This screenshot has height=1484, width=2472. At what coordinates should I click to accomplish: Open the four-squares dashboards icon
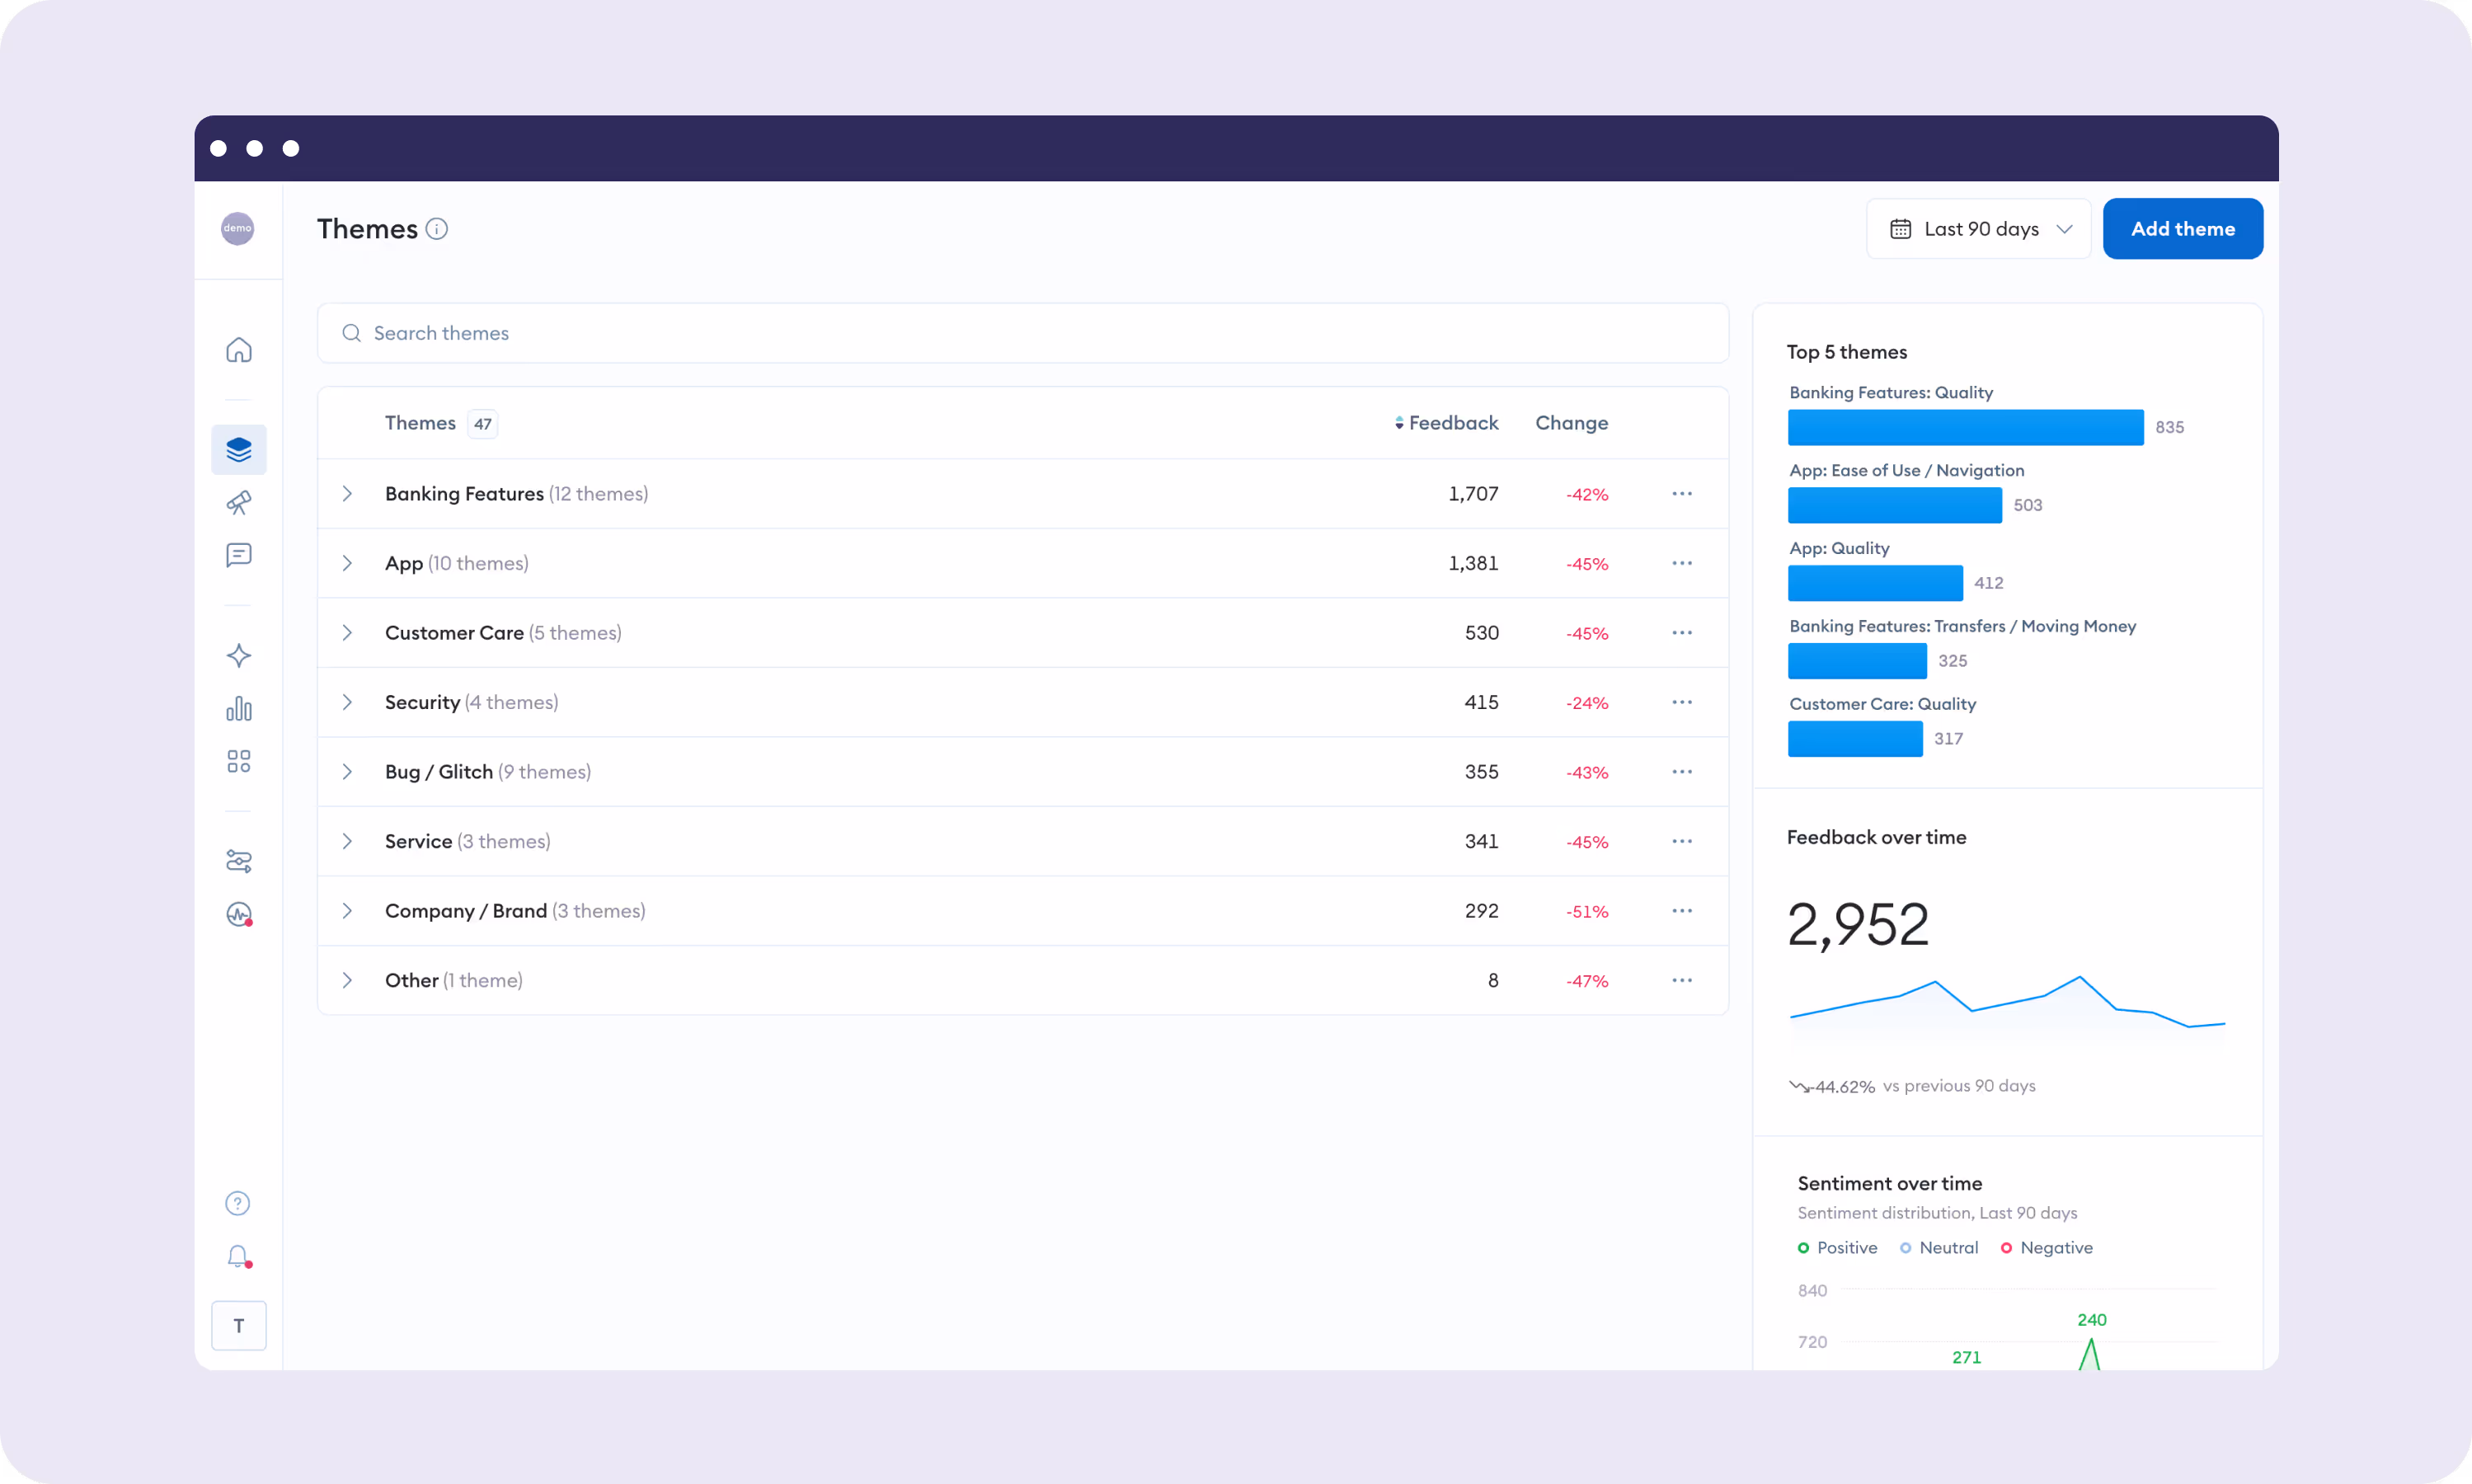pyautogui.click(x=238, y=762)
